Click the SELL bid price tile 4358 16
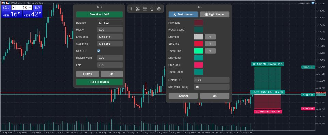This screenshot has width=328, height=135. click(12, 14)
